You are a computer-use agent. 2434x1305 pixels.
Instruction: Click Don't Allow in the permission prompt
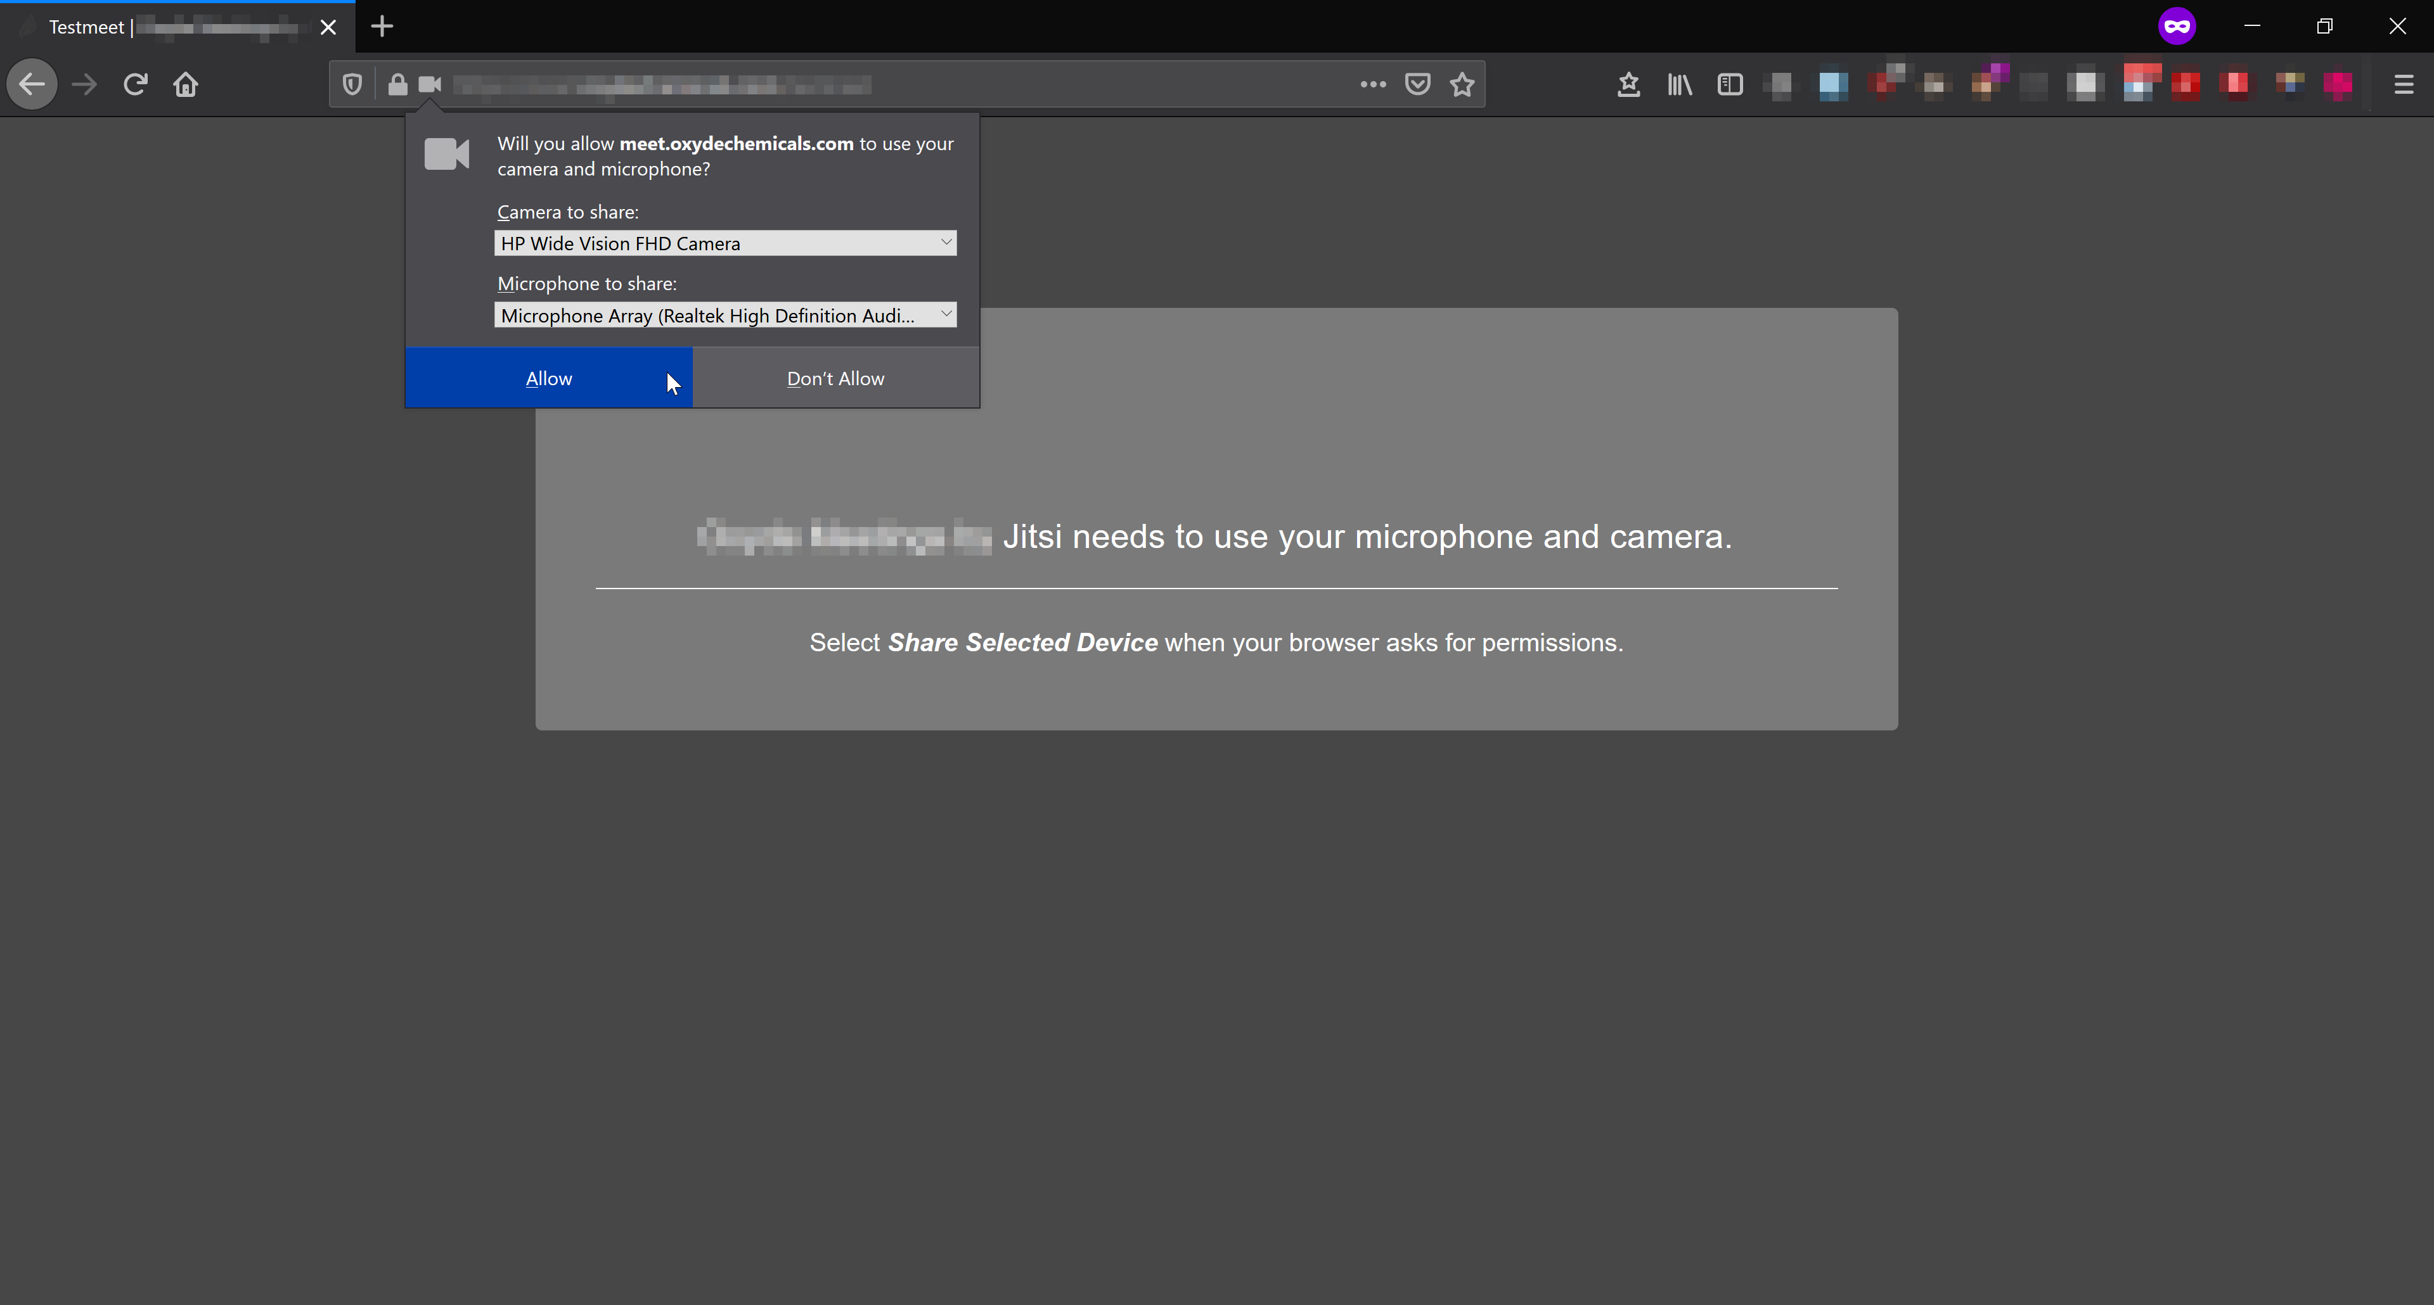point(835,378)
